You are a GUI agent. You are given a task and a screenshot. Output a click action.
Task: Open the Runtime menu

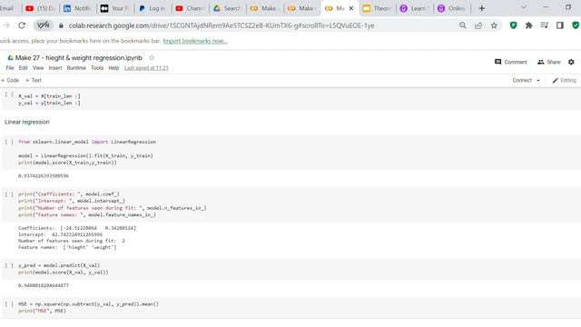click(x=76, y=68)
